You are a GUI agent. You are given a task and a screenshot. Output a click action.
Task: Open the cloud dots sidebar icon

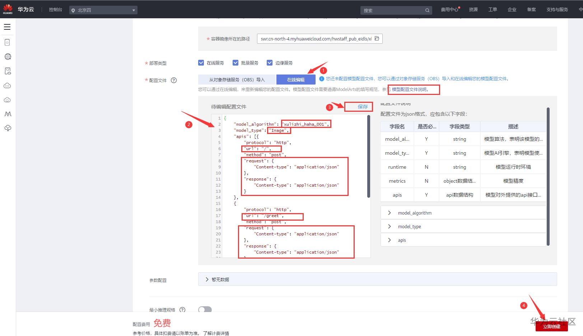tap(7, 86)
